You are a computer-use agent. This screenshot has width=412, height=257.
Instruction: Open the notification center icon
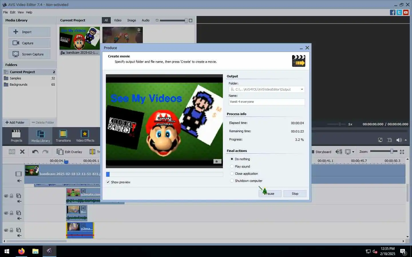coord(403,252)
